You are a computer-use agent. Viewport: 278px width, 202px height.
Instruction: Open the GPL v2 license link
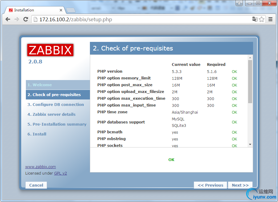pos(60,173)
